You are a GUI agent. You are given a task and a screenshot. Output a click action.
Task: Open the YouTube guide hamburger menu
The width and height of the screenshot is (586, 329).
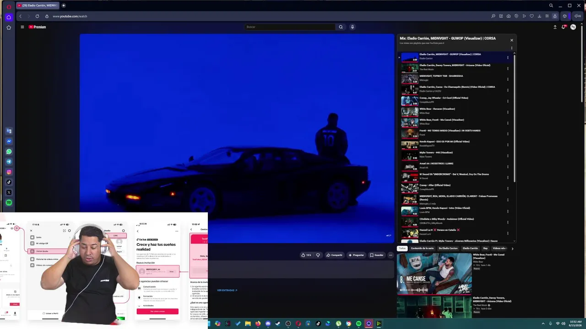click(22, 27)
